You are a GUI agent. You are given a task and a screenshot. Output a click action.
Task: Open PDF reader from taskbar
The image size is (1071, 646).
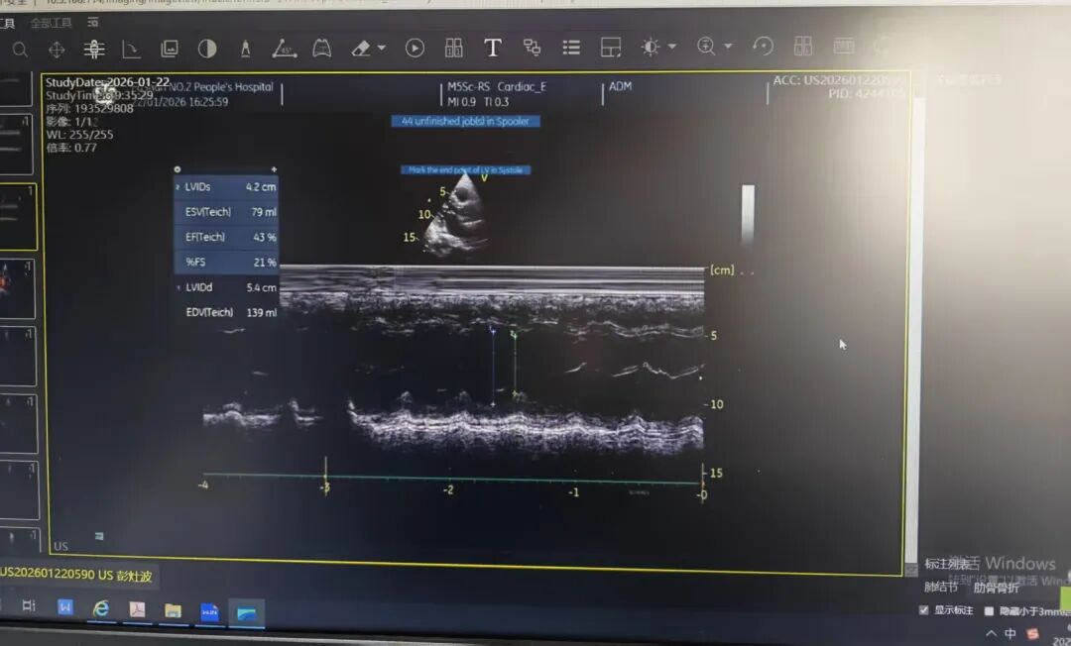pyautogui.click(x=137, y=609)
